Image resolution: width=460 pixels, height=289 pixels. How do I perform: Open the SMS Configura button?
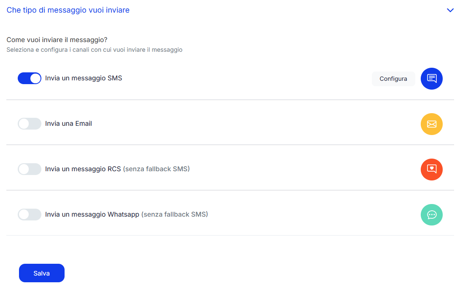tap(393, 79)
